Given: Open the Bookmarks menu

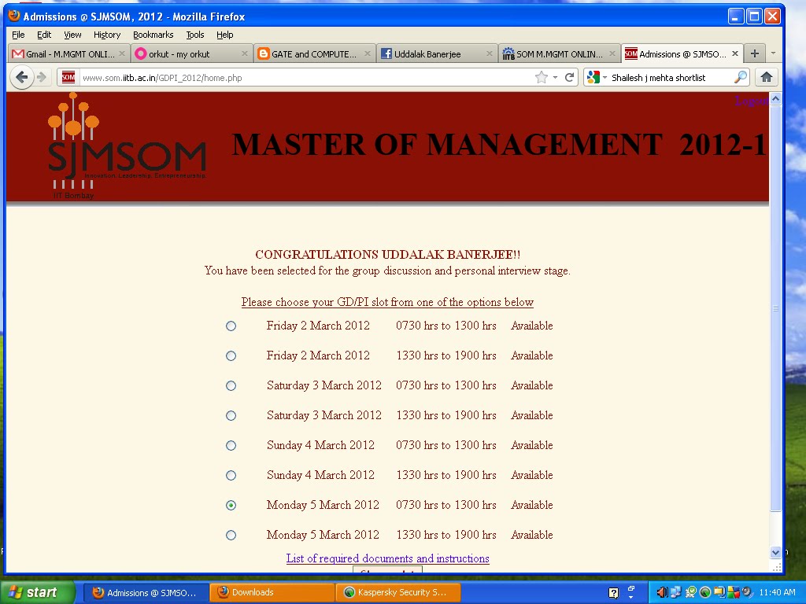Looking at the screenshot, I should (x=153, y=35).
